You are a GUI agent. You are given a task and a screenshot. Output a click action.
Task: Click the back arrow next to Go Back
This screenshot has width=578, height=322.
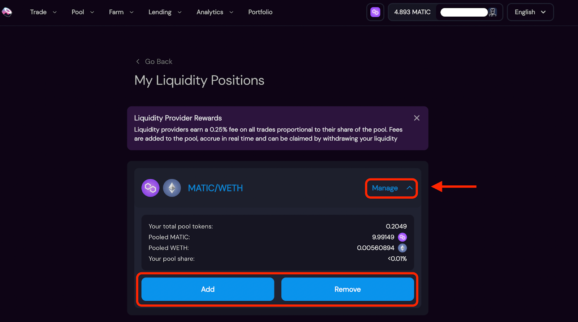click(x=138, y=61)
